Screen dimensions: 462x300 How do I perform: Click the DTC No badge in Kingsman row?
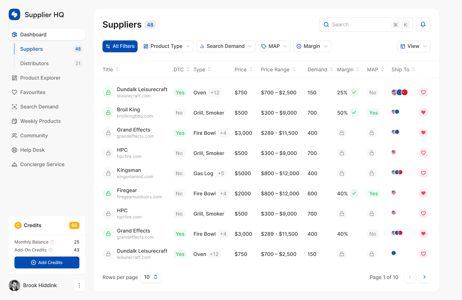pyautogui.click(x=179, y=173)
